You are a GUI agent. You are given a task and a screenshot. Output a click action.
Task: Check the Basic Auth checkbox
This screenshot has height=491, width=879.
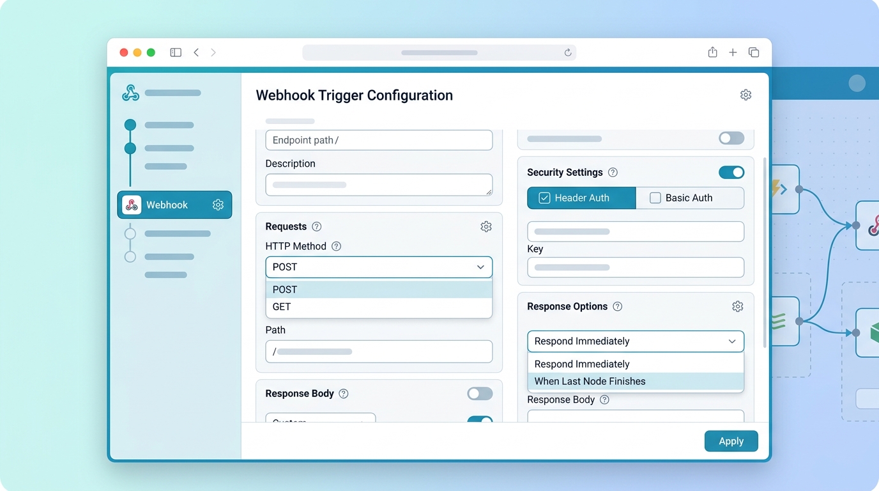(655, 198)
